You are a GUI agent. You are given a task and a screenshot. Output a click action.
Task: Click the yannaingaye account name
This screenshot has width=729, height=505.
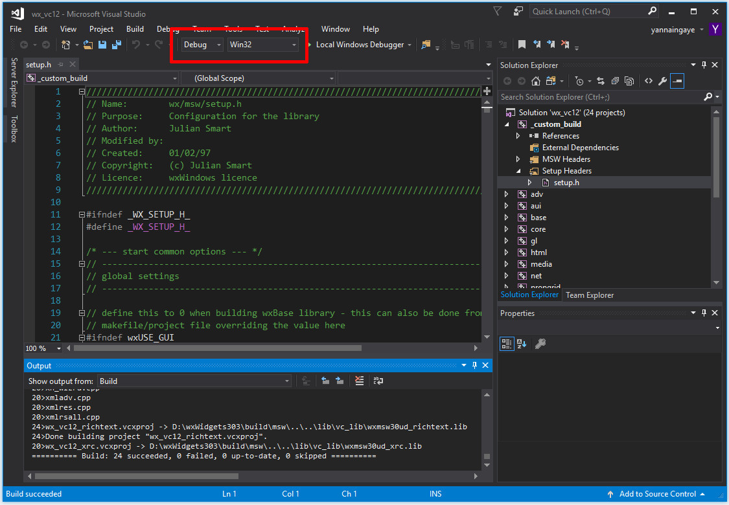pyautogui.click(x=673, y=30)
